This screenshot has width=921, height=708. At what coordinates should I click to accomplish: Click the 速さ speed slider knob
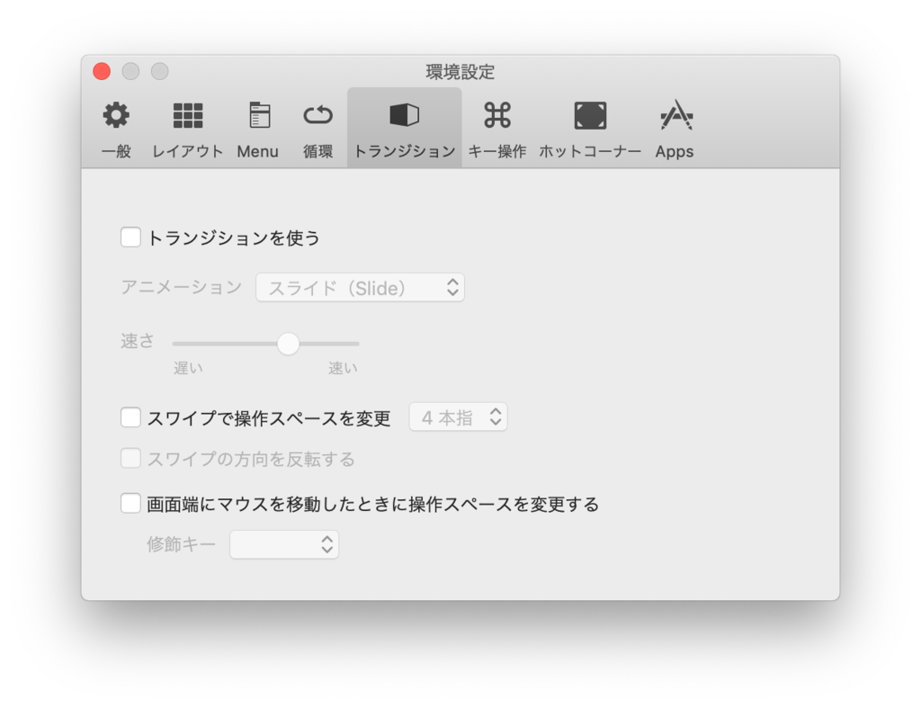click(x=289, y=344)
